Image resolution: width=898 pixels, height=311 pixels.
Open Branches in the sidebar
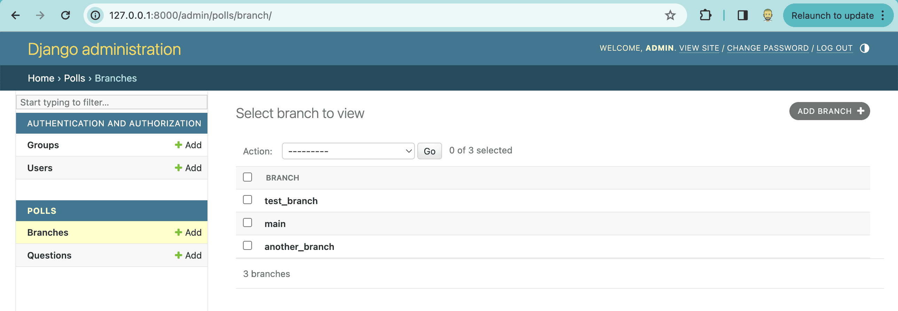click(x=48, y=233)
